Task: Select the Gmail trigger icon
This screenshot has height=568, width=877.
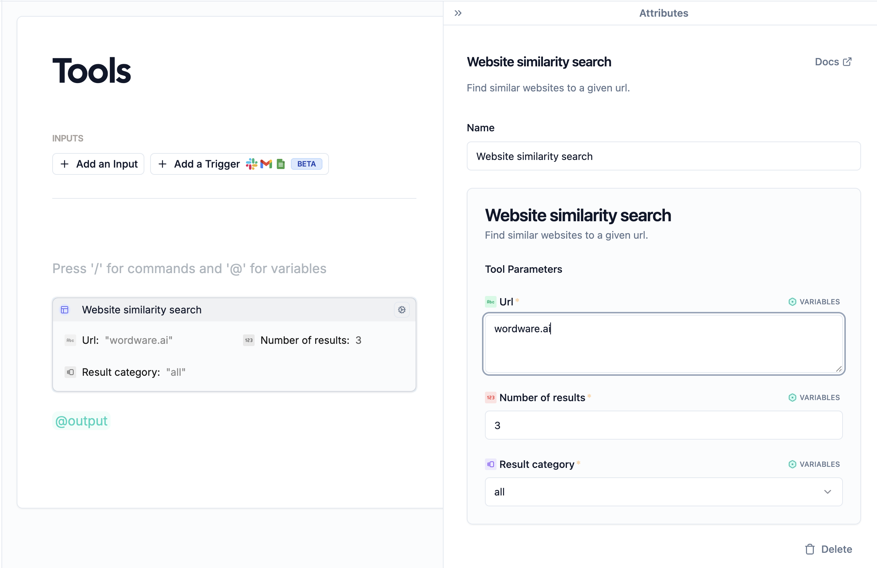Action: point(266,164)
